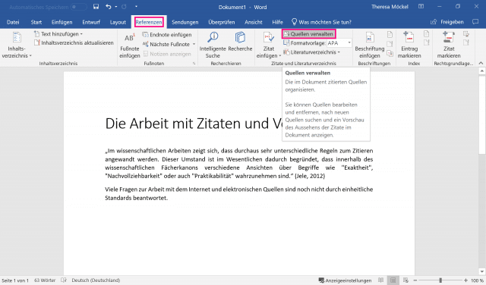Click Rechtsgrundlagenverzeichnis einfügen small icon

click(x=465, y=33)
